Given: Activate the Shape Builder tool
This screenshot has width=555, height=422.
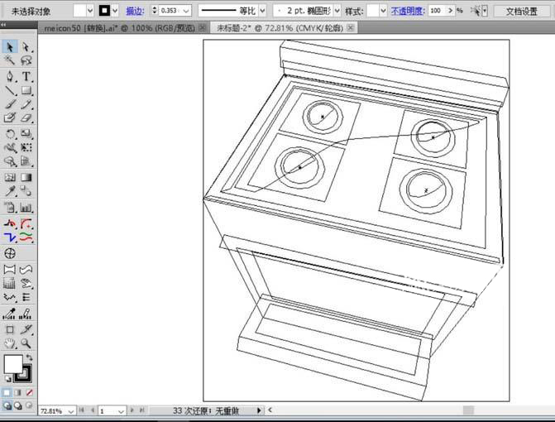Looking at the screenshot, I should [10, 162].
